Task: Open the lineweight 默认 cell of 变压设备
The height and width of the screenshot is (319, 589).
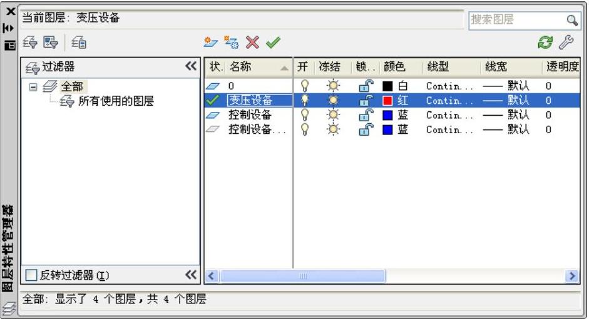Action: point(506,100)
